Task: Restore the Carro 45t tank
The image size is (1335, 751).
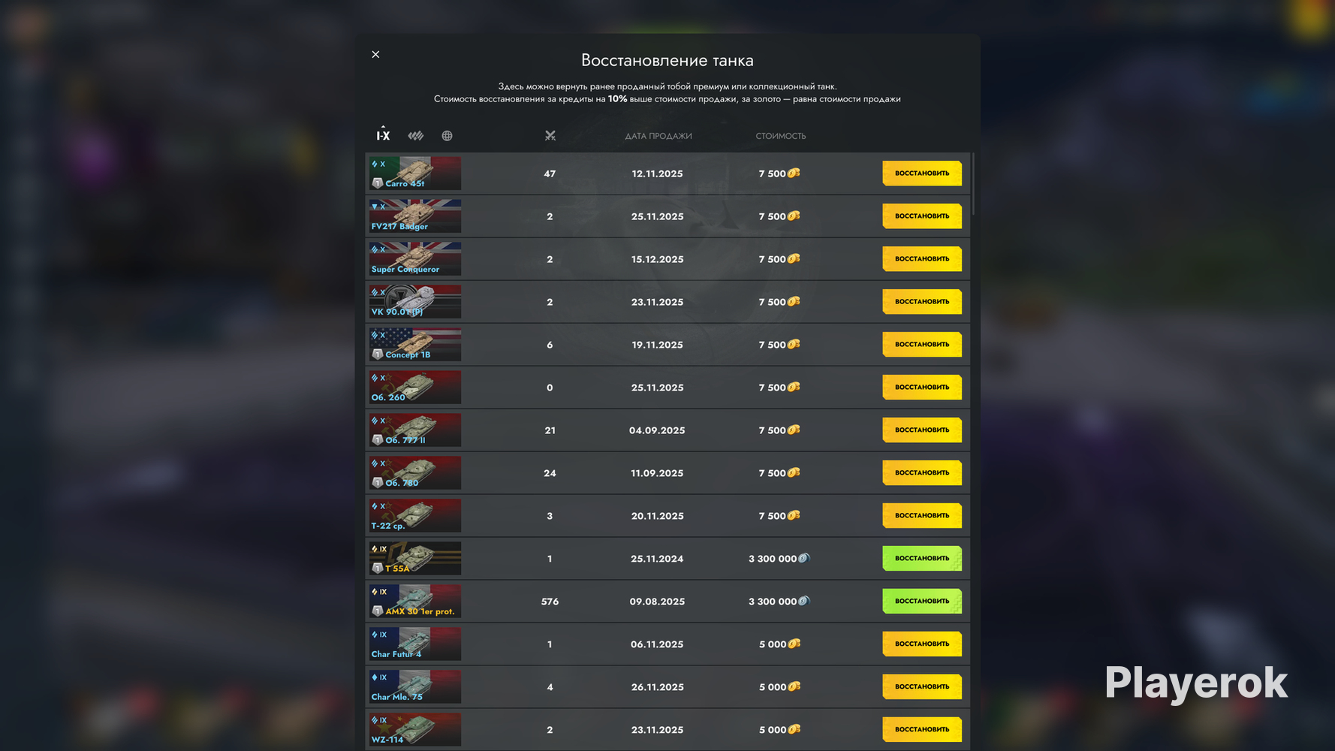Action: (x=922, y=173)
